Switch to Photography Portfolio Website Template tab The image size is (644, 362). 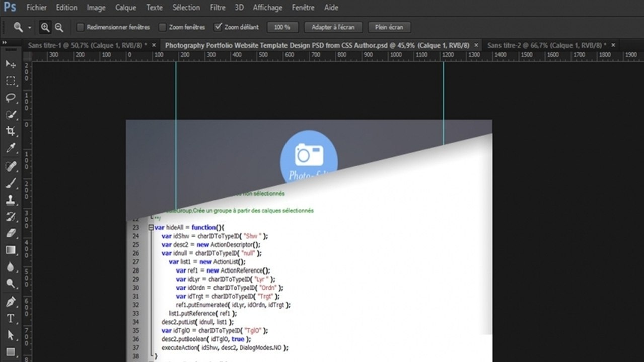tap(317, 45)
